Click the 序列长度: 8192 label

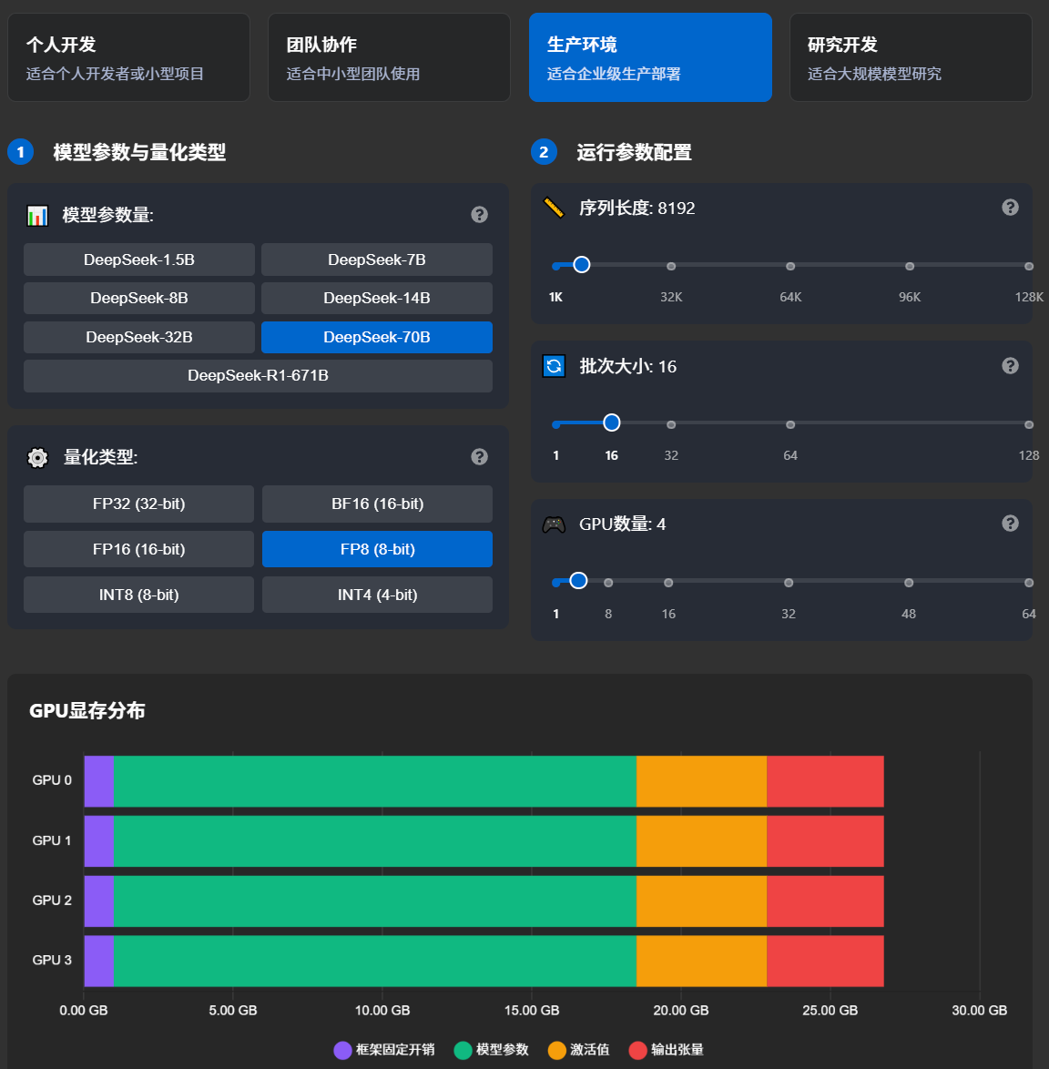pos(637,208)
